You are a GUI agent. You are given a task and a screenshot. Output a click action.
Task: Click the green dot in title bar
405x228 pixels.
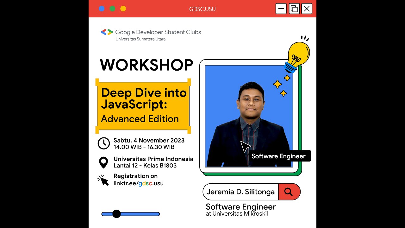(x=112, y=9)
